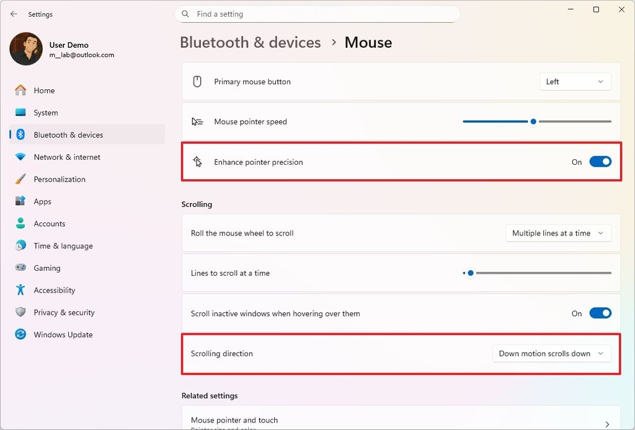Viewport: 635px width, 430px height.
Task: Adjust the mouse pointer speed slider
Action: (x=533, y=121)
